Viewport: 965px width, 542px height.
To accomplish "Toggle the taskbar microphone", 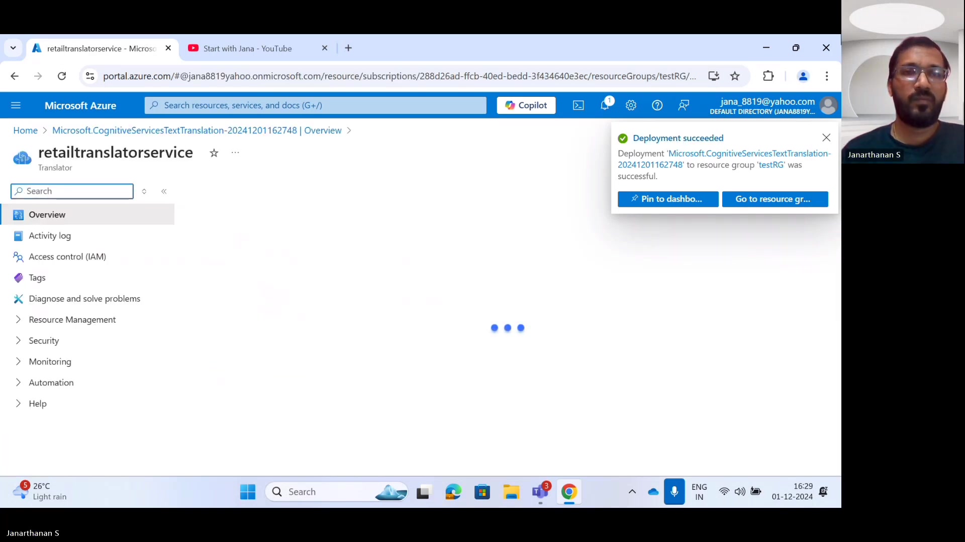I will [x=674, y=492].
